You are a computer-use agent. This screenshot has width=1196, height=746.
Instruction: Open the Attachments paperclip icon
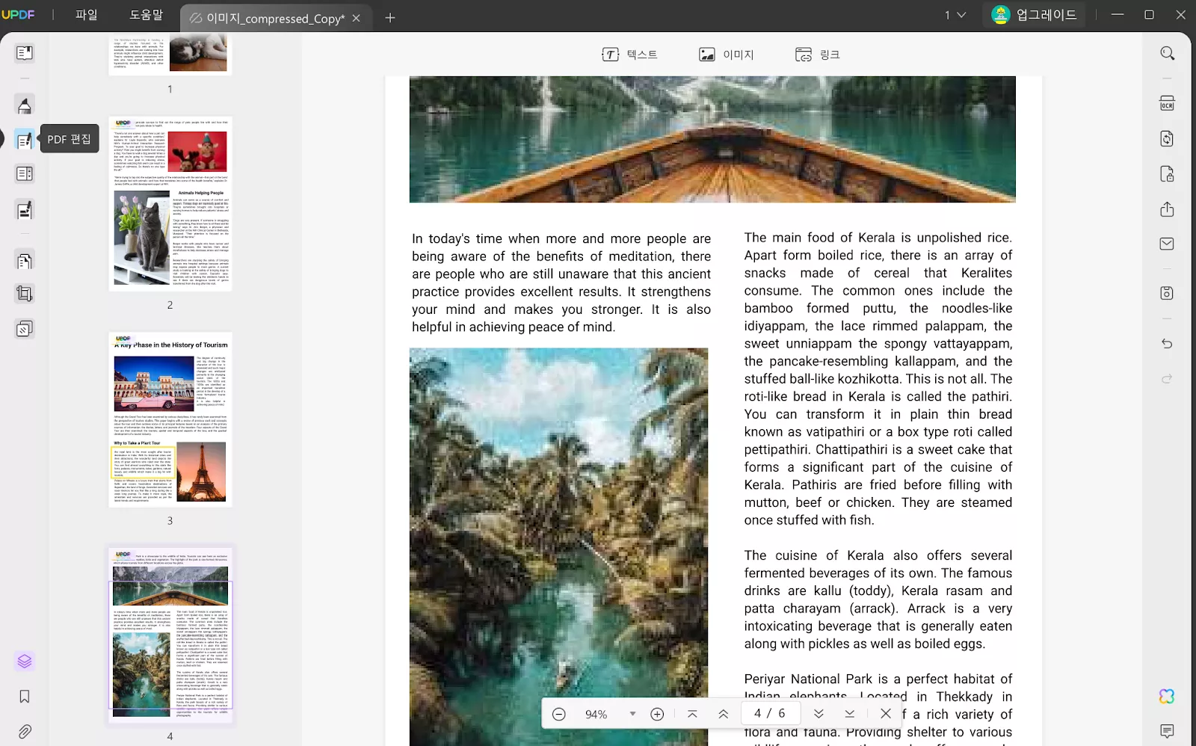[x=24, y=731]
